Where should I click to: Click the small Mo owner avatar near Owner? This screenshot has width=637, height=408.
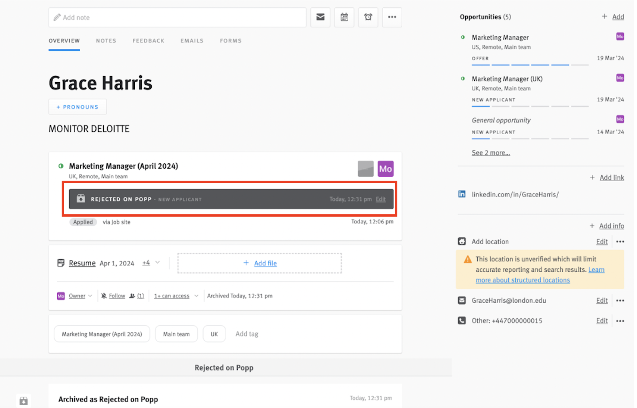61,296
